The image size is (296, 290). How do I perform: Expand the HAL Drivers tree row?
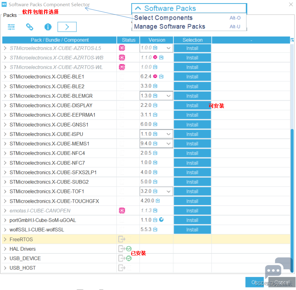[5, 249]
